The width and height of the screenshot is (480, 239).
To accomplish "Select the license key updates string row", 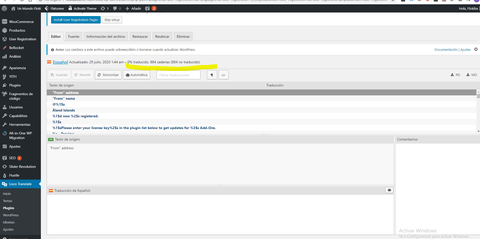I will 262,128.
